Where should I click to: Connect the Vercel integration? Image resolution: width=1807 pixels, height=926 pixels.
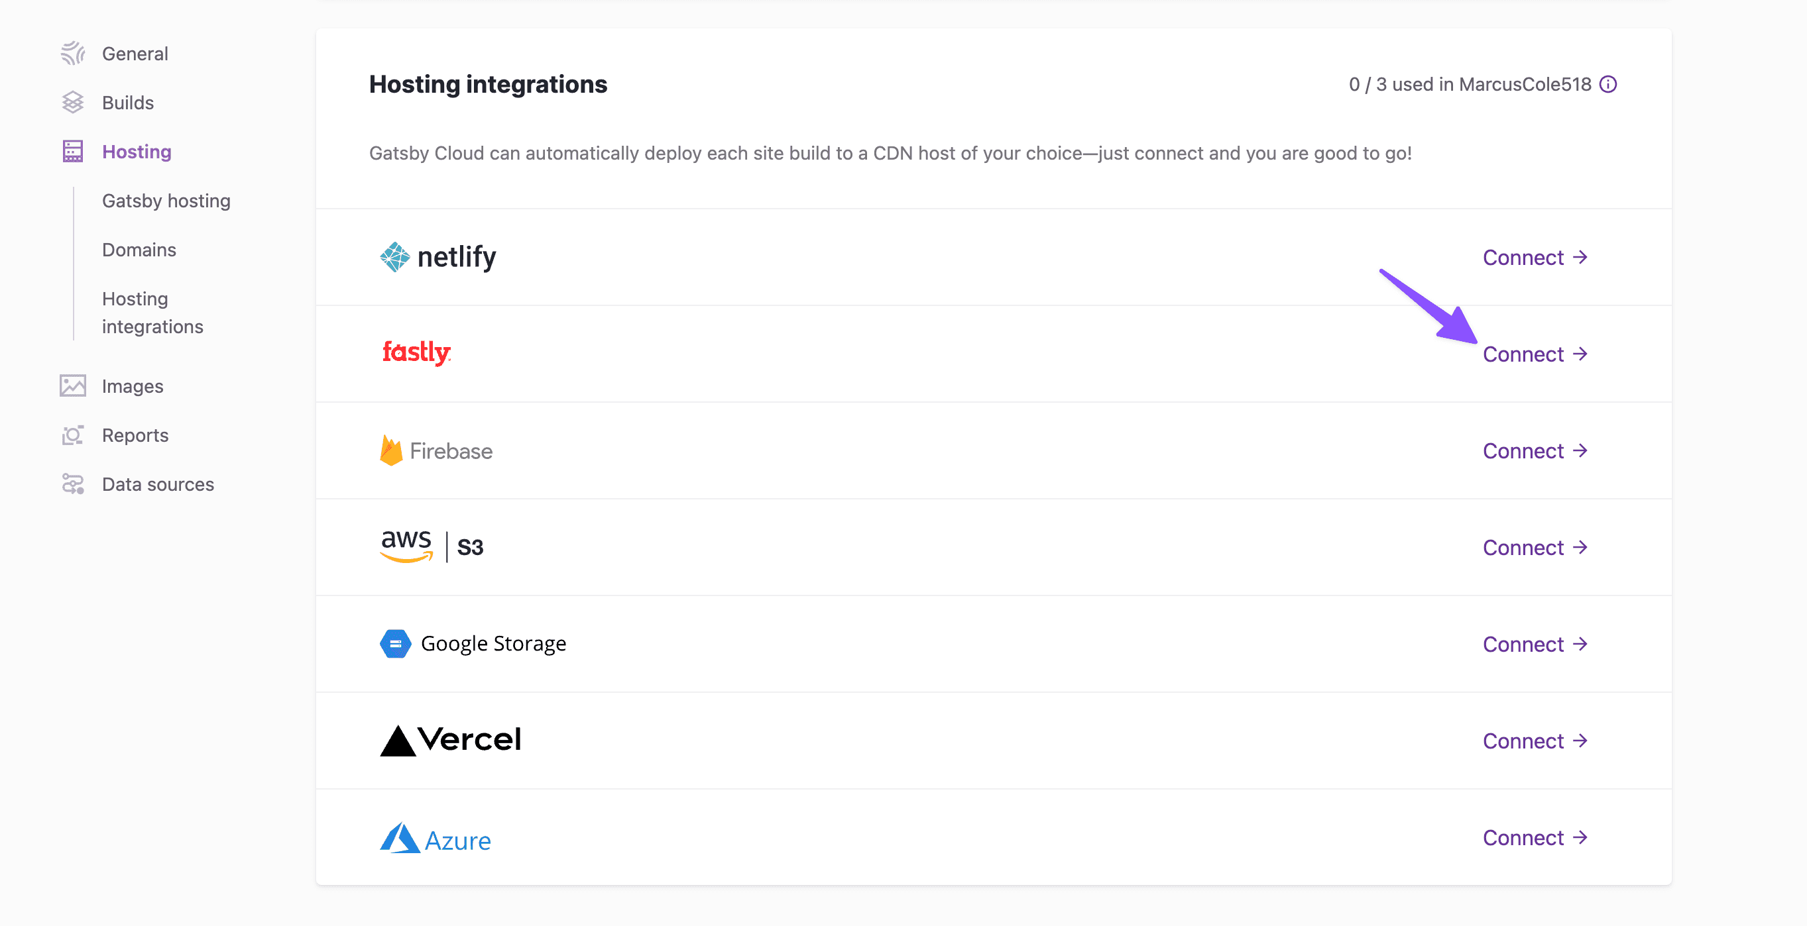coord(1535,741)
